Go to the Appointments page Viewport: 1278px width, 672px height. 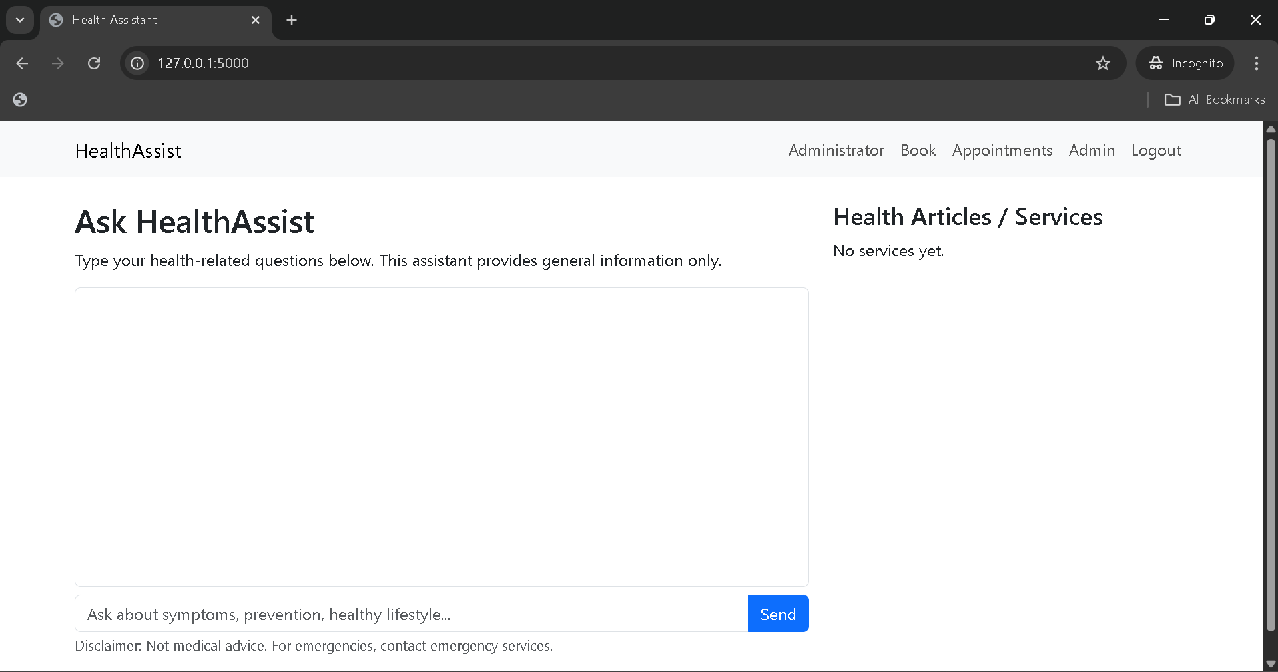tap(1002, 150)
